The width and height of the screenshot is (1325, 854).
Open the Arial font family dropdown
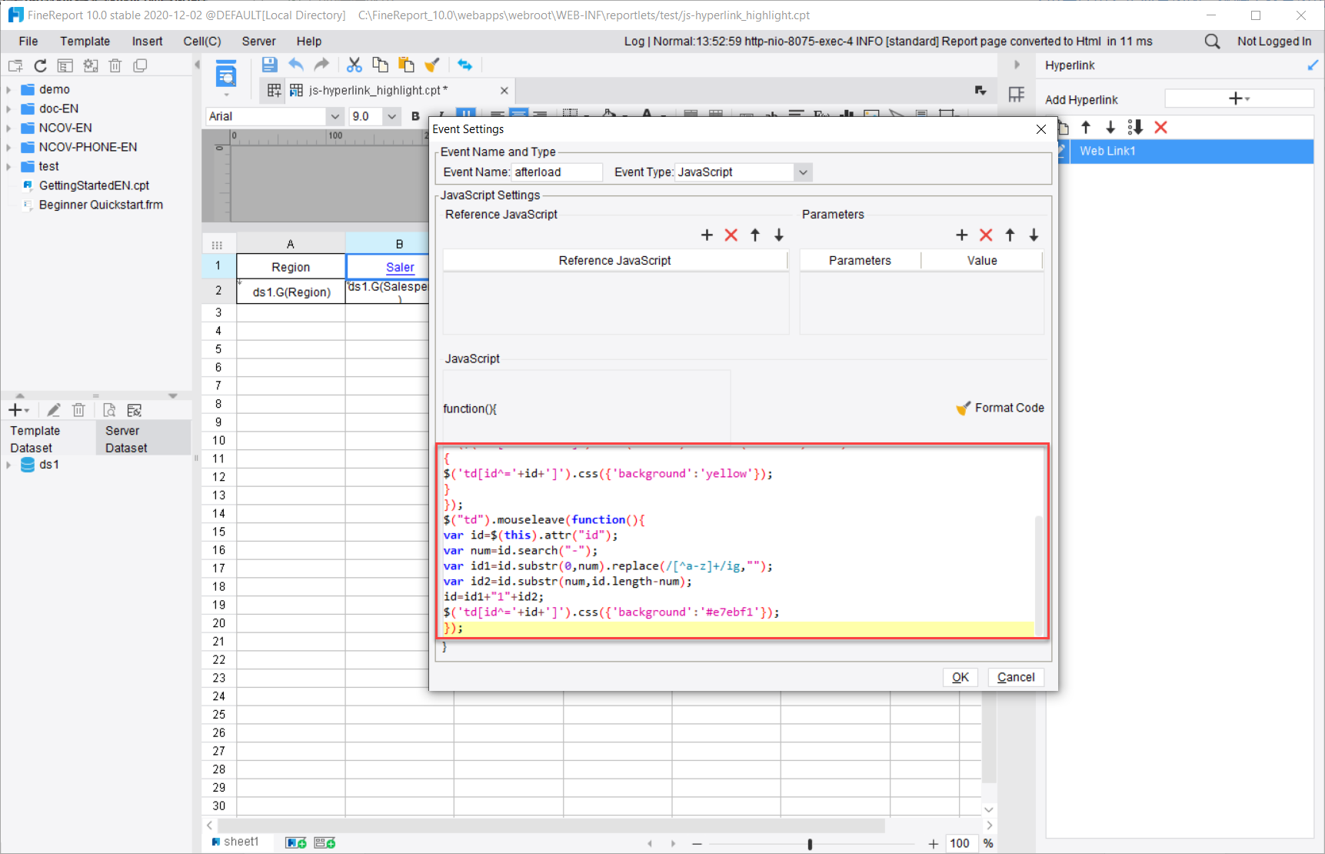click(x=335, y=116)
